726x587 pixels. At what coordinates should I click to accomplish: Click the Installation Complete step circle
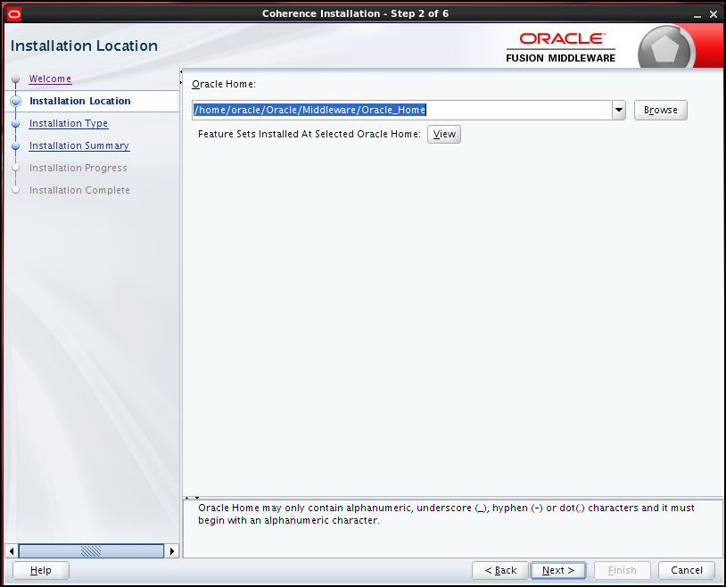(x=15, y=190)
